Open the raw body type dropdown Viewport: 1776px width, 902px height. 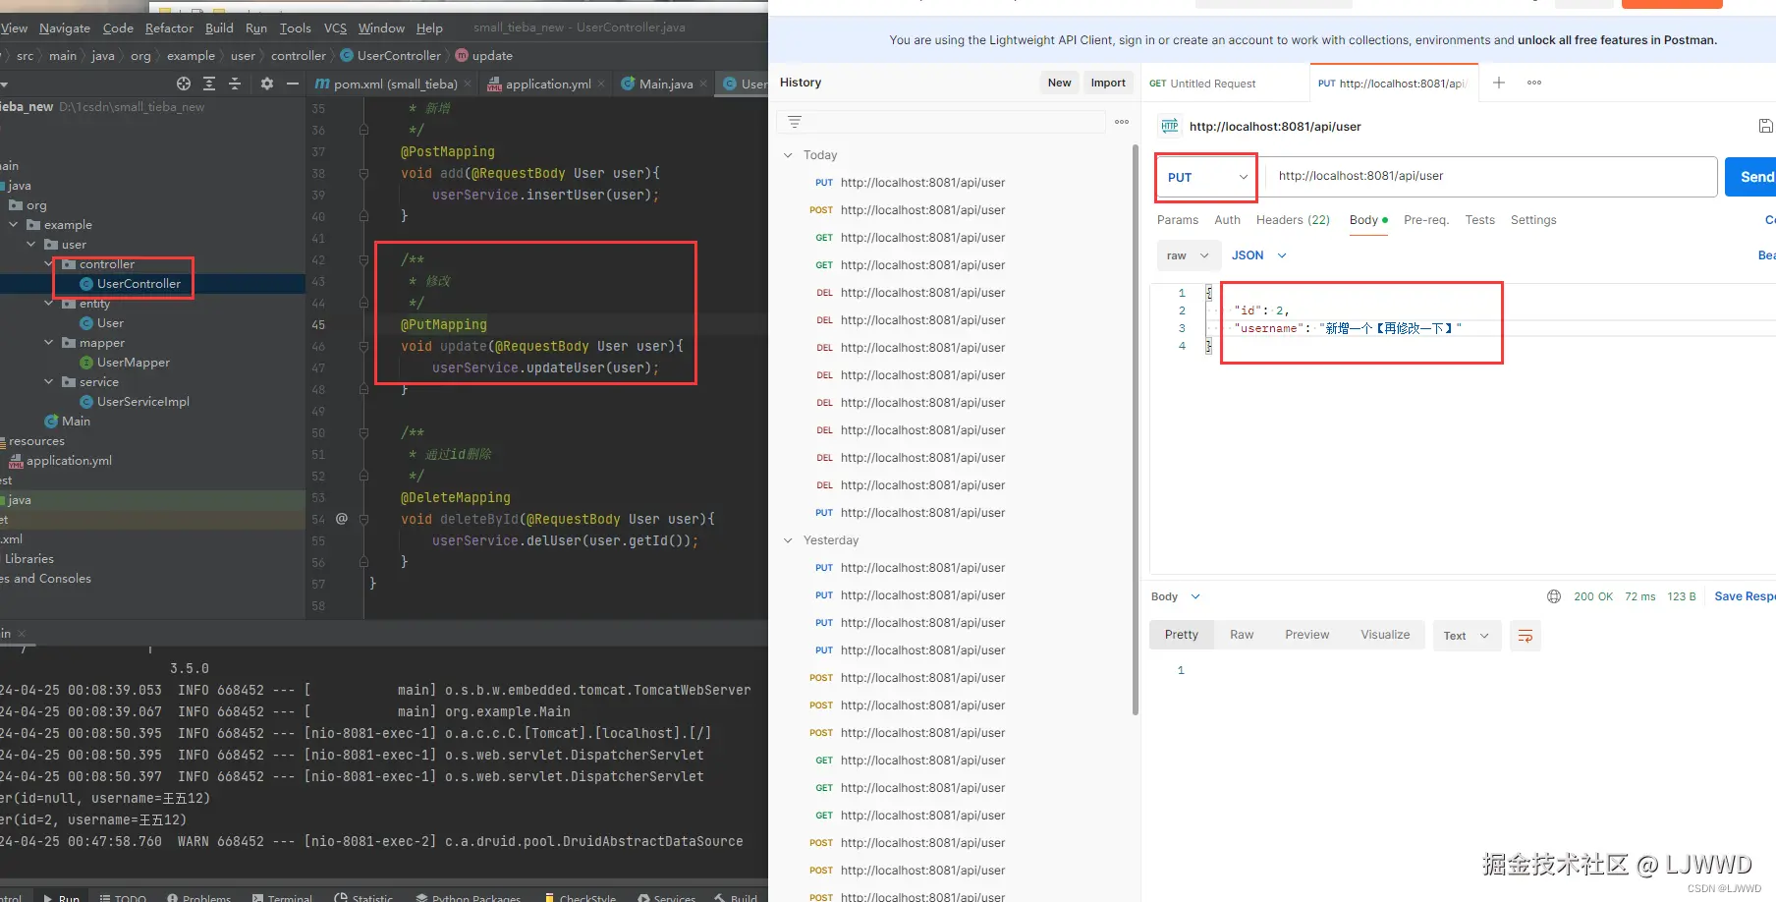1188,255
